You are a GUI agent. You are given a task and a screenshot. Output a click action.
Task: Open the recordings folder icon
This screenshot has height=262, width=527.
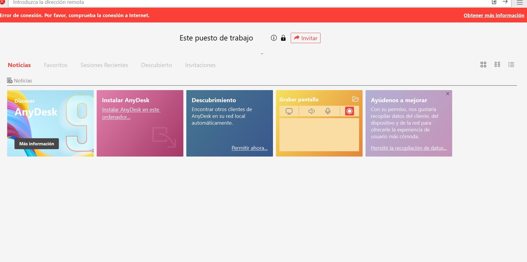pyautogui.click(x=355, y=99)
